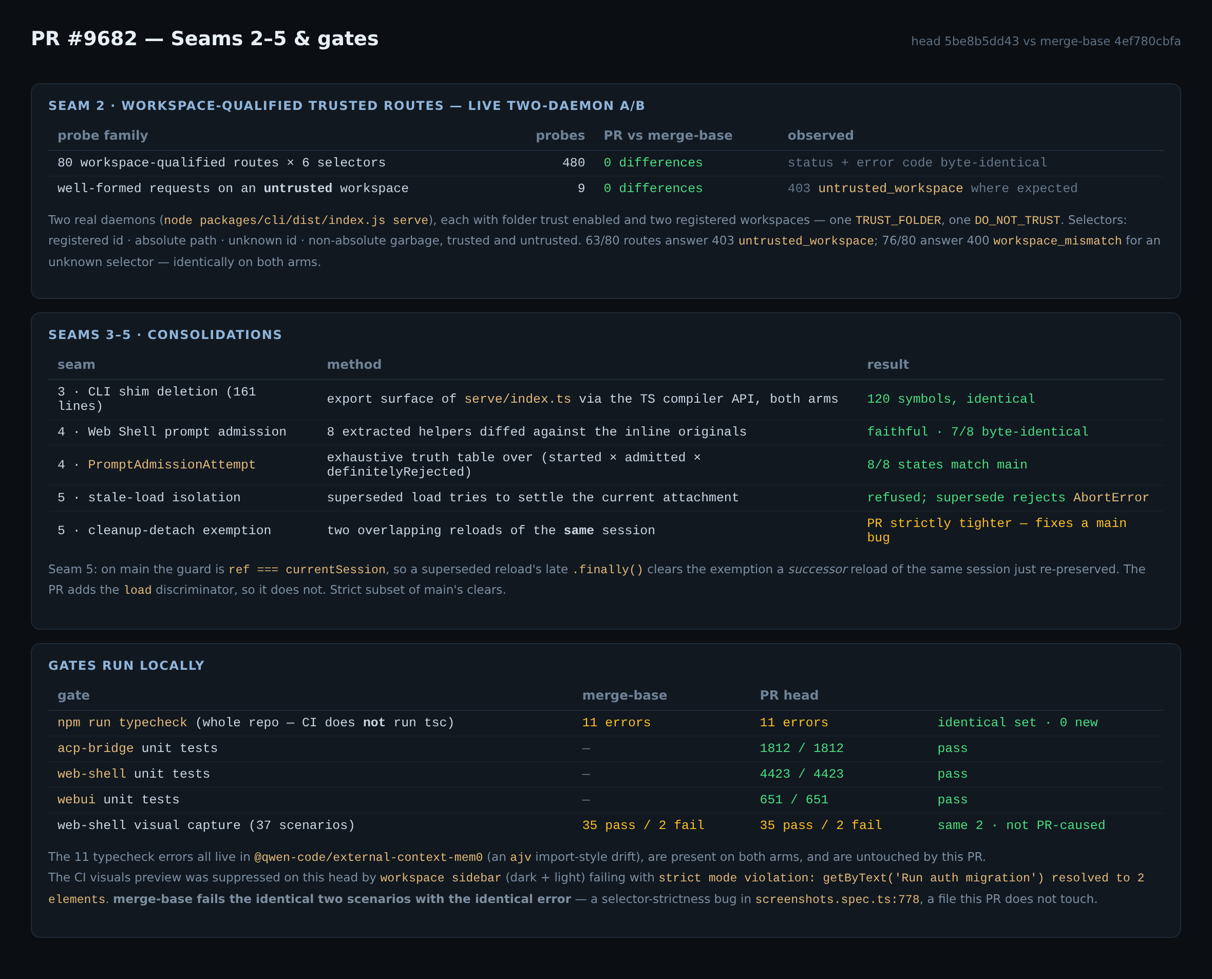Screen dimensions: 1212x979
Task: Click '35 pass / 2 fail' under merge-base
Action: click(x=643, y=825)
